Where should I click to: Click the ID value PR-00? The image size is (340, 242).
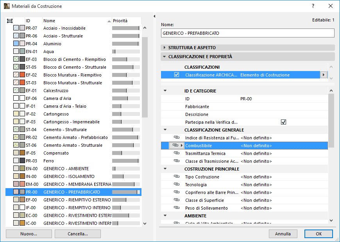(246, 99)
